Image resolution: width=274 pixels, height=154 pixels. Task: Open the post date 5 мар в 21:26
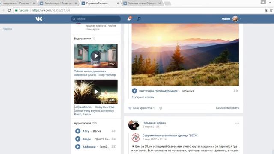pyautogui.click(x=151, y=127)
